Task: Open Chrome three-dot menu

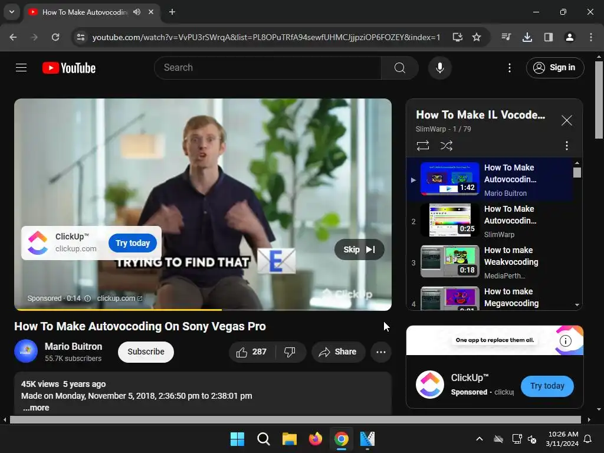Action: point(590,37)
